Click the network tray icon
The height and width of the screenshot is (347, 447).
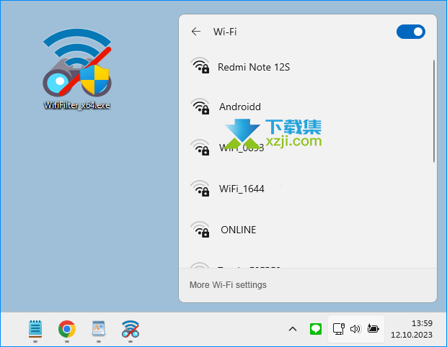pyautogui.click(x=339, y=329)
